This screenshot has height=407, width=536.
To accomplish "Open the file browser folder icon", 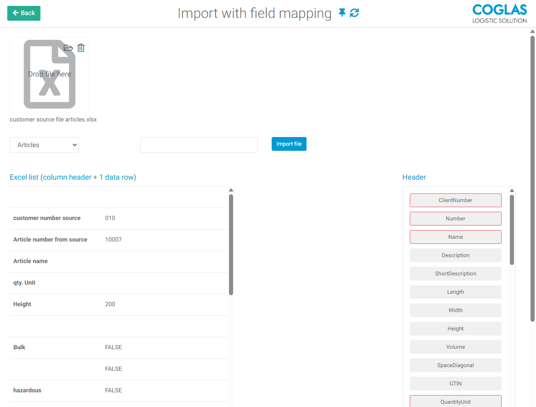I will click(68, 48).
